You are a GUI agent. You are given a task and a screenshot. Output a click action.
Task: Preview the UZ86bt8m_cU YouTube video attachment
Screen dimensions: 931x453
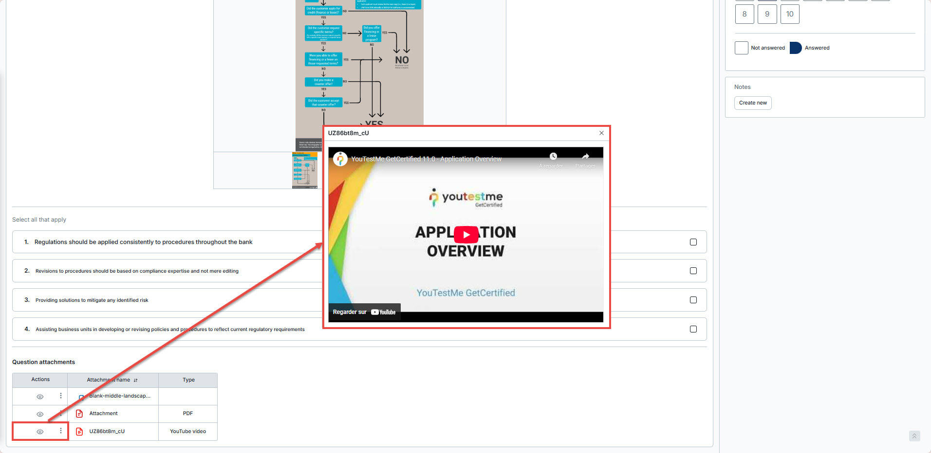click(40, 432)
